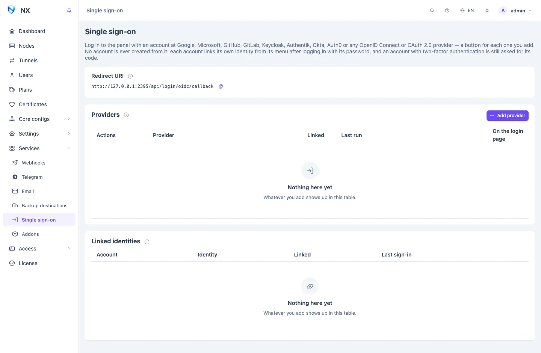541x353 pixels.
Task: Open the Tunnels page
Action: click(x=39, y=60)
